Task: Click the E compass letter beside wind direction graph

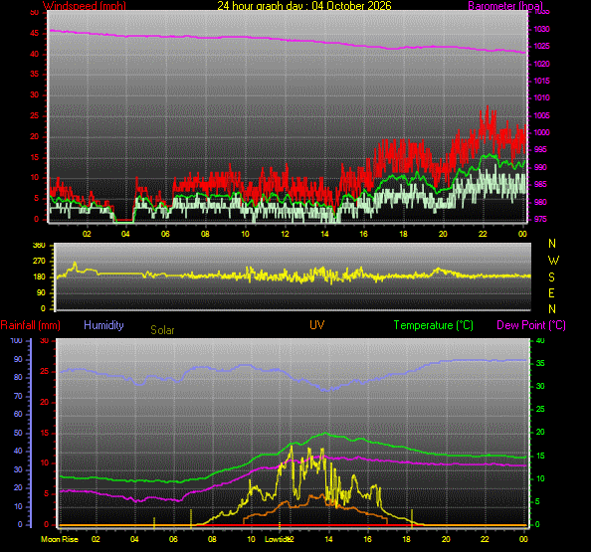Action: click(x=552, y=293)
